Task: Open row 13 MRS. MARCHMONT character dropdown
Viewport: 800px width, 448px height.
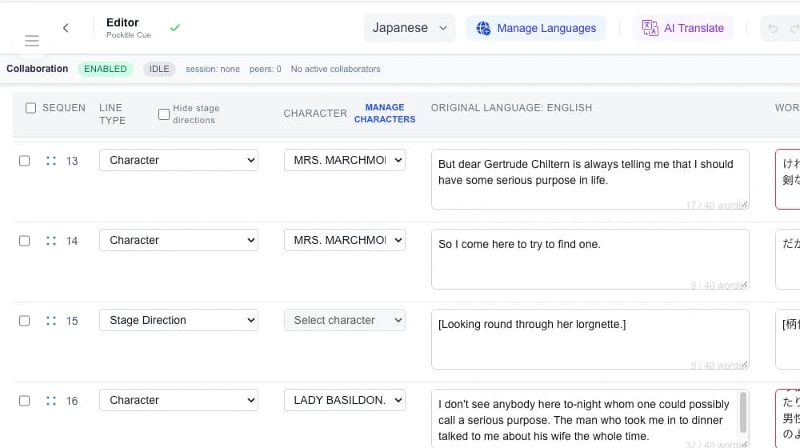Action: point(345,160)
